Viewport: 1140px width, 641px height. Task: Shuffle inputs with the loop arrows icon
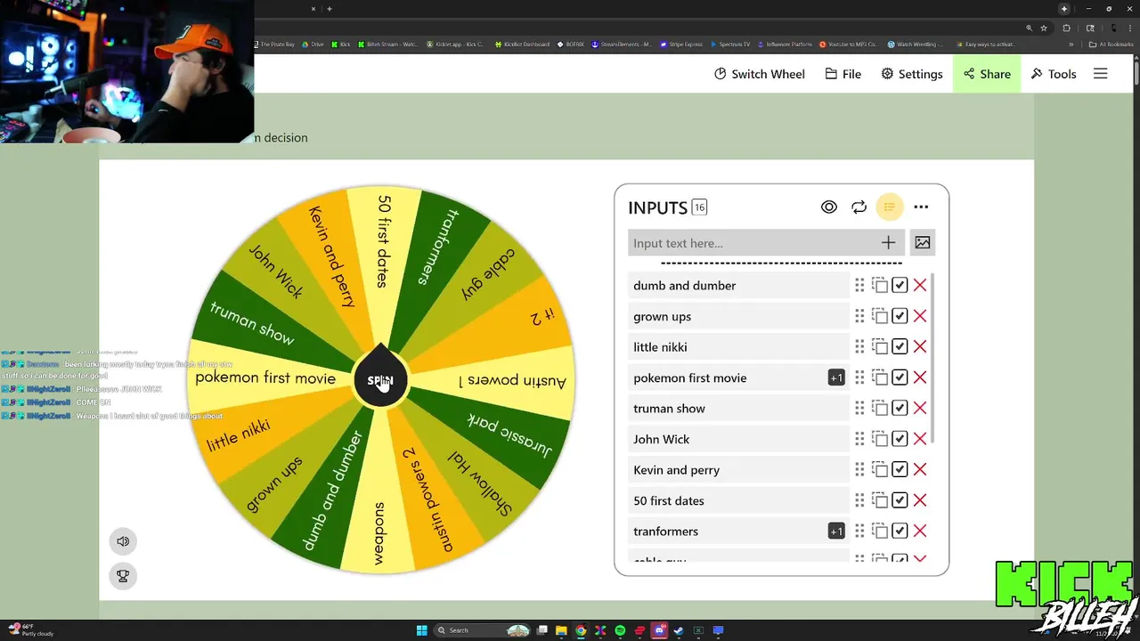pos(859,207)
